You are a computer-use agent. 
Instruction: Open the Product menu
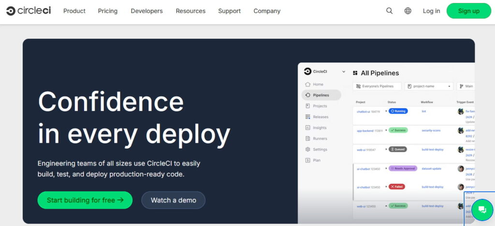tap(74, 11)
